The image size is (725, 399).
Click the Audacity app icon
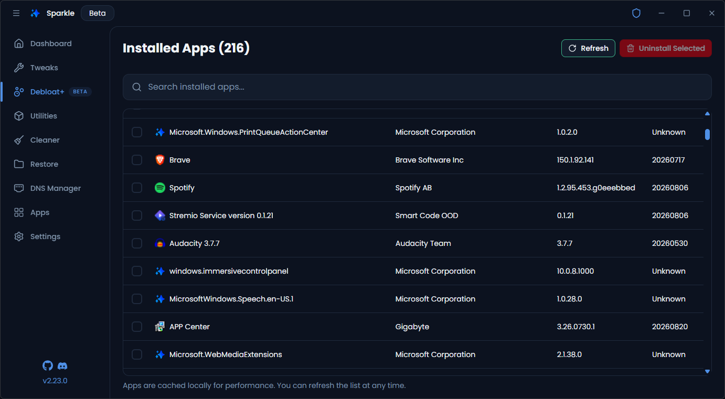pyautogui.click(x=160, y=243)
